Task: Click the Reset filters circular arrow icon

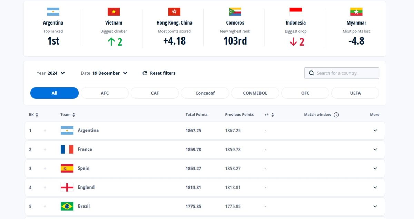Action: pyautogui.click(x=145, y=73)
